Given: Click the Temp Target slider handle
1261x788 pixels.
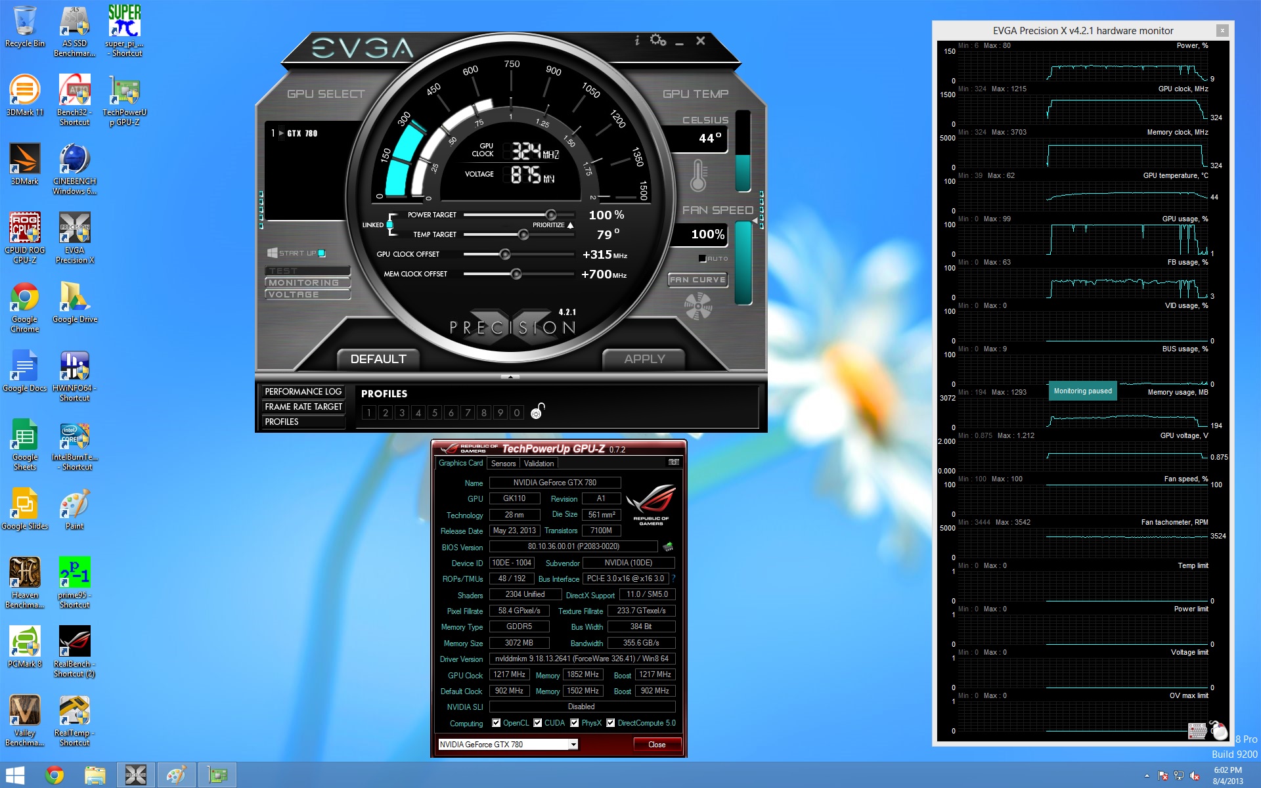Looking at the screenshot, I should [x=523, y=234].
